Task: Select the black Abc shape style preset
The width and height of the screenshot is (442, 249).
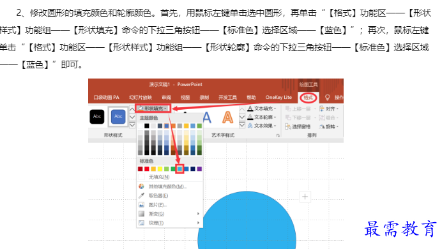Action: point(97,116)
